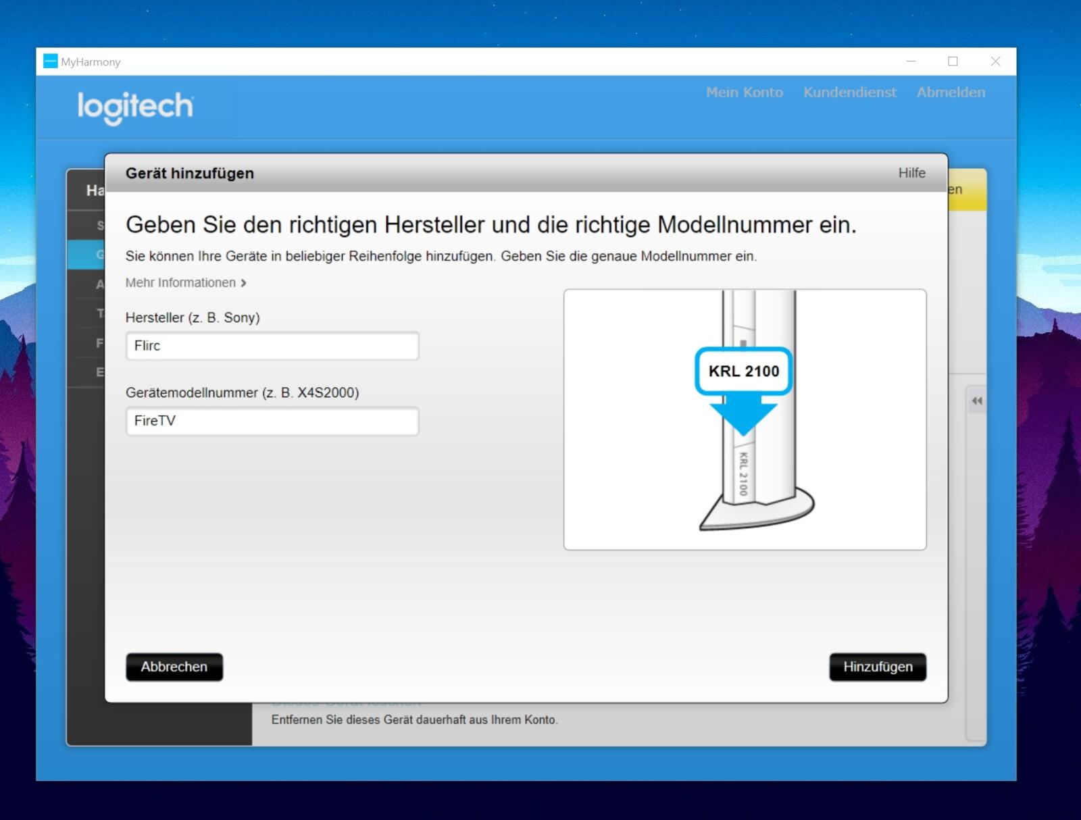Maximize the MyHarmony window

tap(953, 61)
